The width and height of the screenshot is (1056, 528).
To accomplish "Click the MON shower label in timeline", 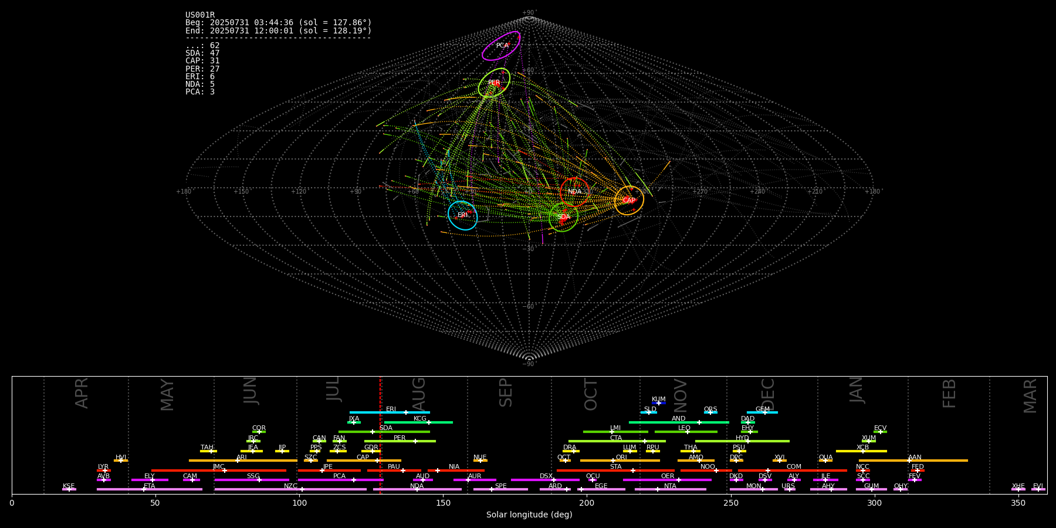I will 753,486.
